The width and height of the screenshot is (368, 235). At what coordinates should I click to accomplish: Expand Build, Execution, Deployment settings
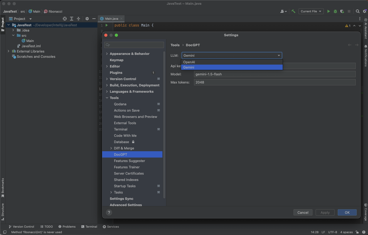107,85
